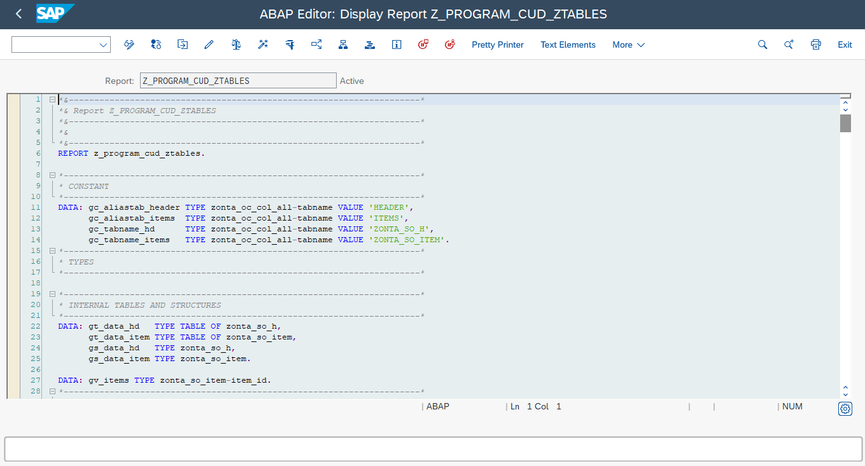Image resolution: width=865 pixels, height=466 pixels.
Task: Open Where-Used List icon
Action: click(316, 45)
